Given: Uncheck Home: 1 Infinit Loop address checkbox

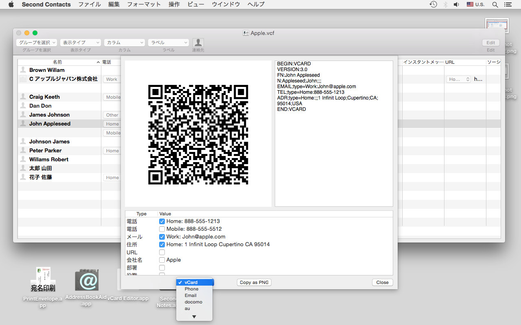Looking at the screenshot, I should click(x=162, y=245).
